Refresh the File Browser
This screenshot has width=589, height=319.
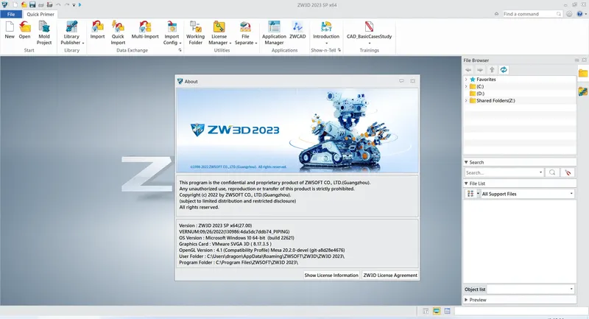(504, 70)
